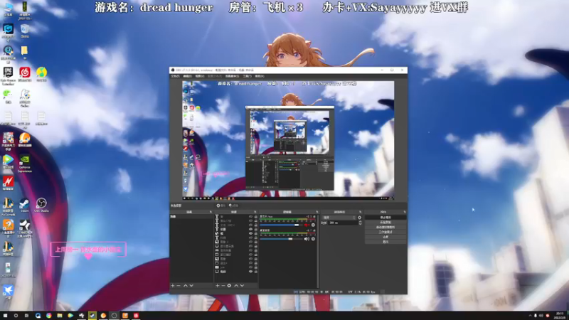Image resolution: width=569 pixels, height=320 pixels.
Task: Pop out Scene Transitions dock header icon
Action: [360, 212]
